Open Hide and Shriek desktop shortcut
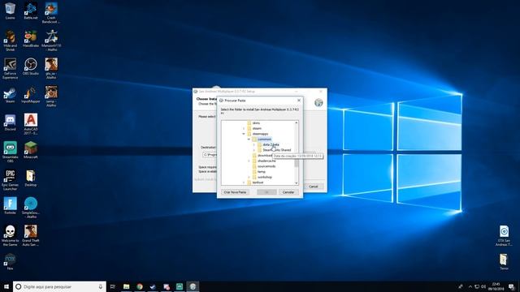The width and height of the screenshot is (520, 292). tap(10, 41)
